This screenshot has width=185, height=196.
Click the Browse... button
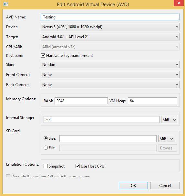(168, 148)
